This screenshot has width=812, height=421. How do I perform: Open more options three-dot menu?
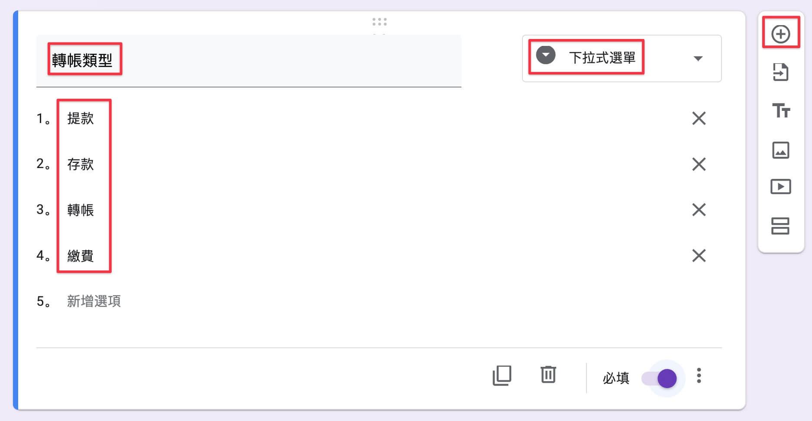(x=699, y=376)
